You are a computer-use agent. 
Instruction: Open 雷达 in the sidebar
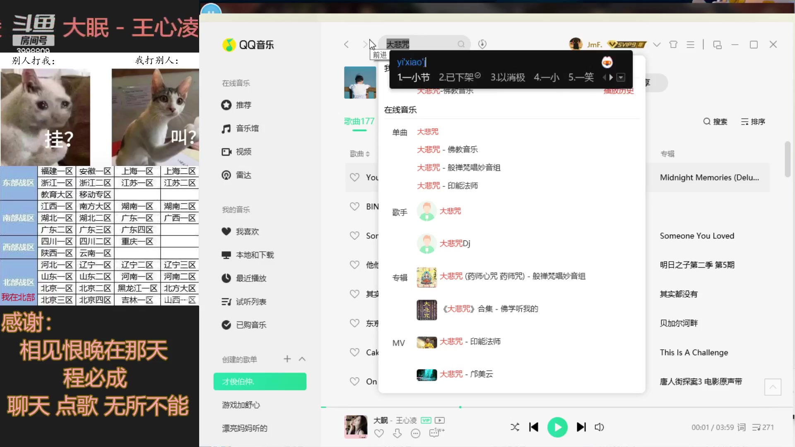[236, 175]
